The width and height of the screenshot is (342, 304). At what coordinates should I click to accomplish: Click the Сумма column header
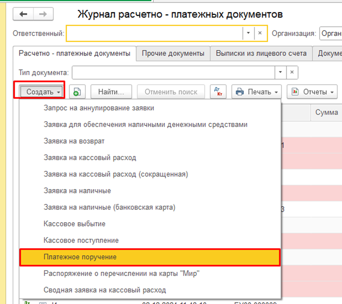(326, 112)
